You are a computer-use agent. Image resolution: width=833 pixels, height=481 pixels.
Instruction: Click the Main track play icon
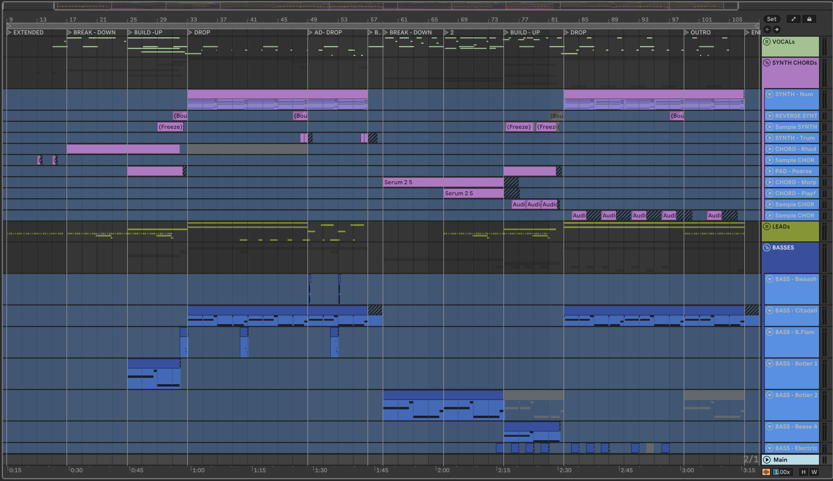tap(767, 459)
